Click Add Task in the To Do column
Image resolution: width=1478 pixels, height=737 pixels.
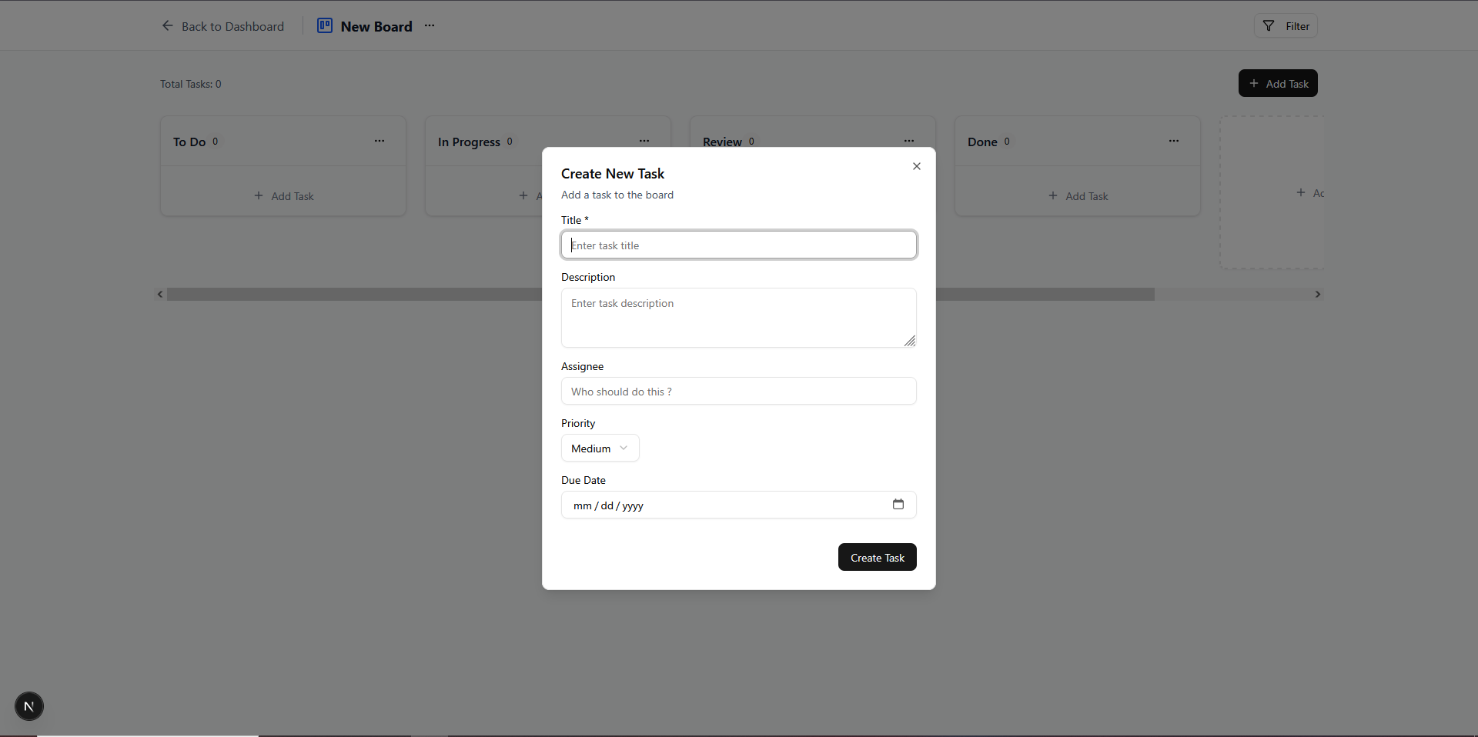pos(283,195)
